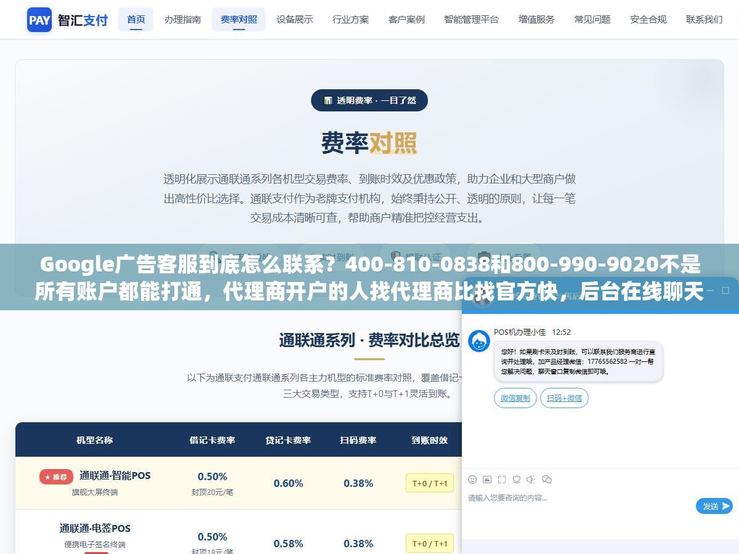The width and height of the screenshot is (739, 554).
Task: Go to 安全合规 in navigation
Action: click(648, 20)
